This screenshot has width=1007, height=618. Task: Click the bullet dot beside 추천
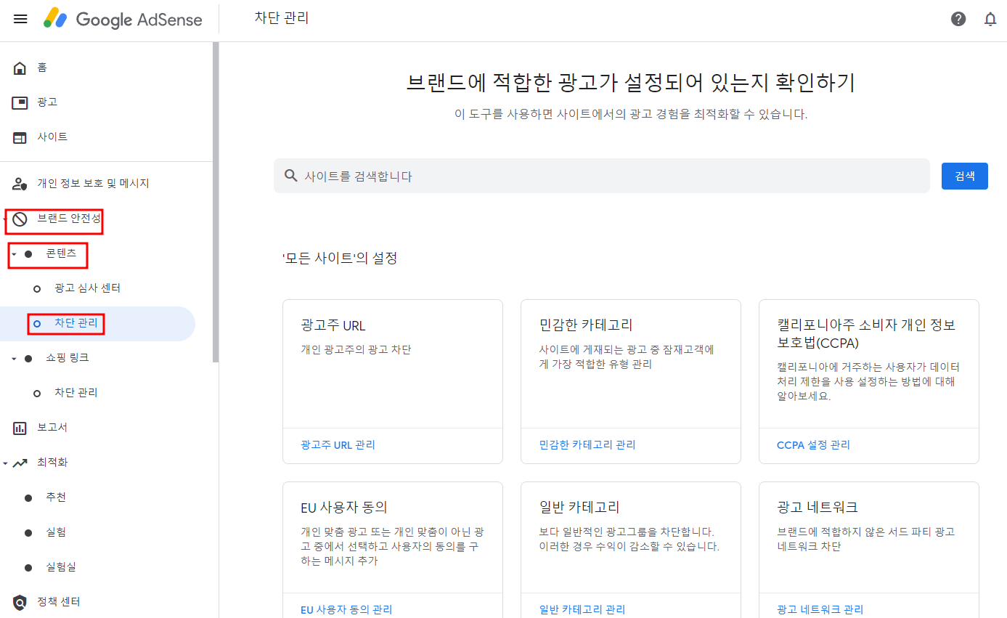(x=28, y=497)
